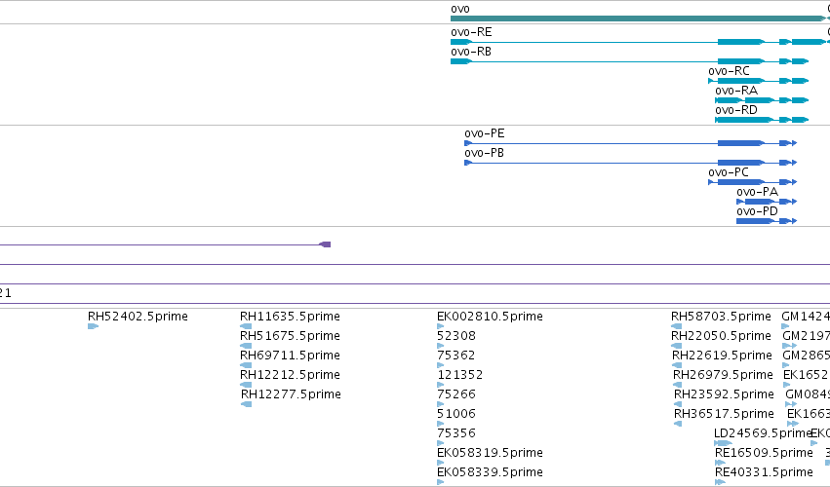Select the 121352 feature label
This screenshot has width=830, height=487.
460,375
